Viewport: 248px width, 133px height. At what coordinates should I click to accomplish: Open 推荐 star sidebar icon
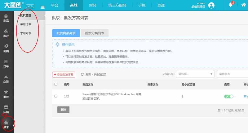(6, 94)
